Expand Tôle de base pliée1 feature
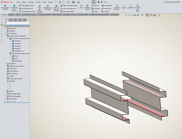Image resolution: width=182 pixels, height=139 pixels. [x=5, y=94]
